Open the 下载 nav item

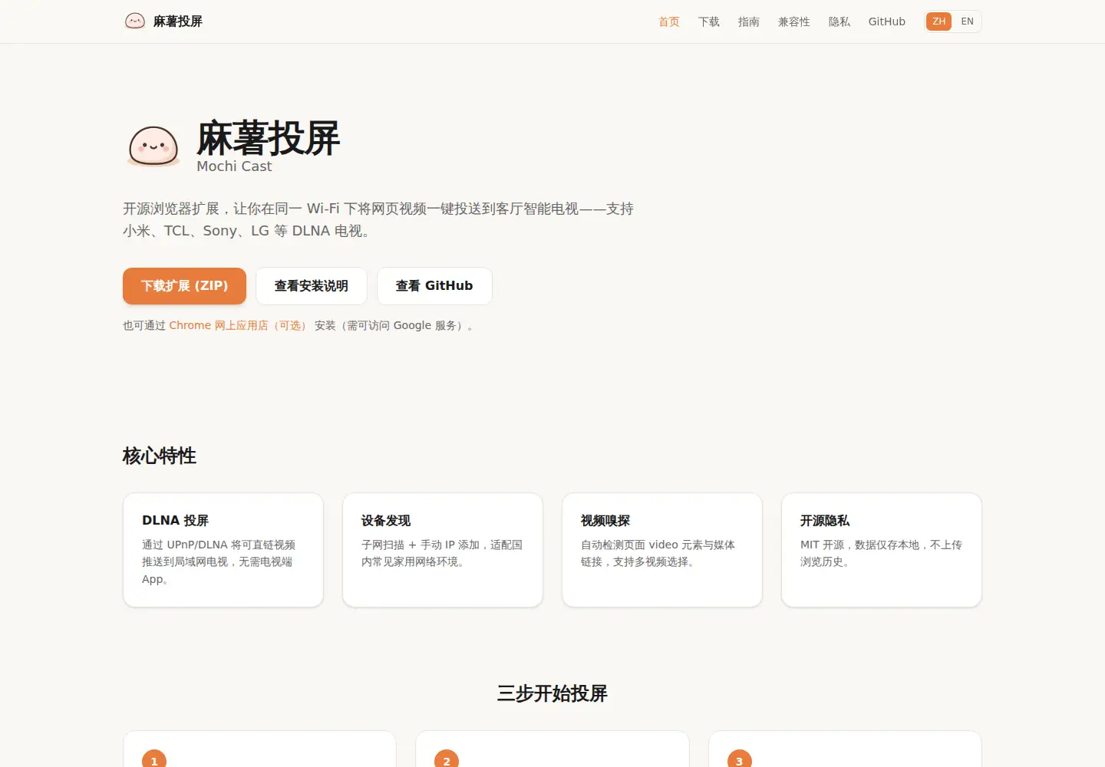[709, 21]
